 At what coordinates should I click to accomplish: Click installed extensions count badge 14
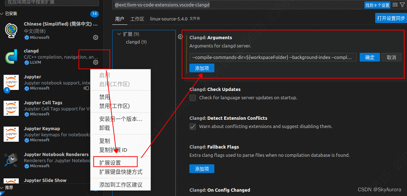tap(95, 14)
